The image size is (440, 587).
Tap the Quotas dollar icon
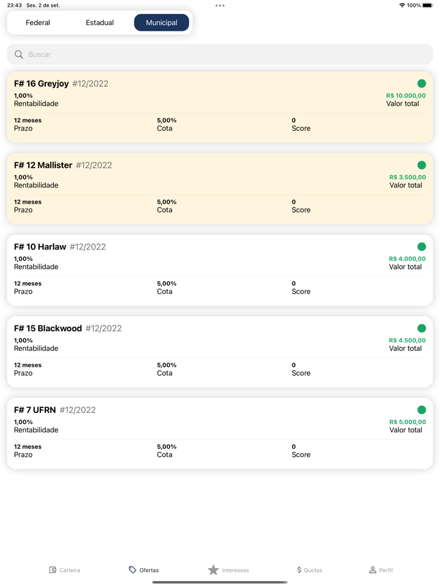point(299,570)
